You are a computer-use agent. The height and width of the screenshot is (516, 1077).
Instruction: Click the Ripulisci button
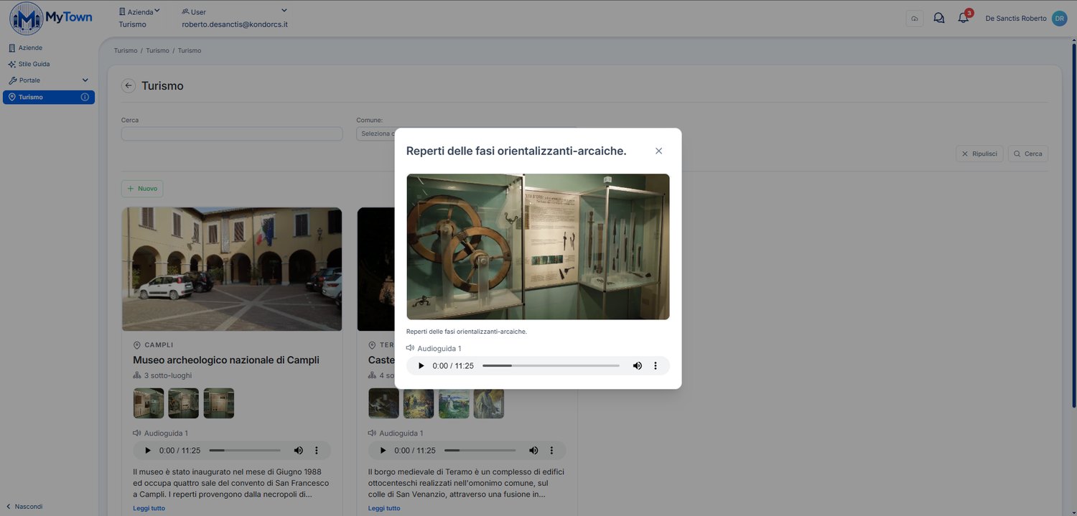coord(979,154)
